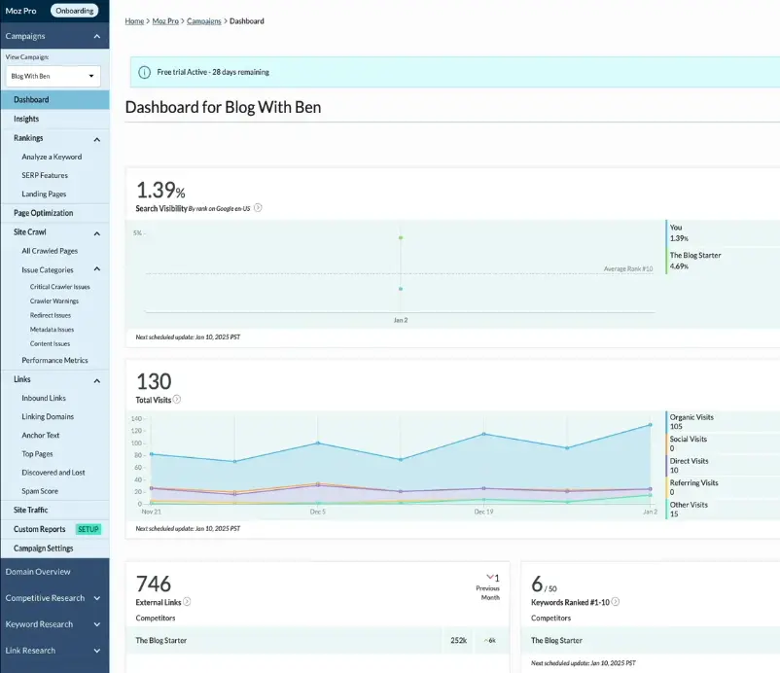This screenshot has width=780, height=673.
Task: Open Analyze a Keyword
Action: point(52,157)
